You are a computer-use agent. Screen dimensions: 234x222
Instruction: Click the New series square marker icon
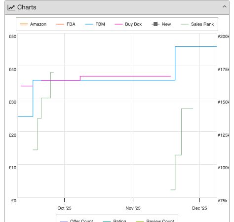(156, 24)
